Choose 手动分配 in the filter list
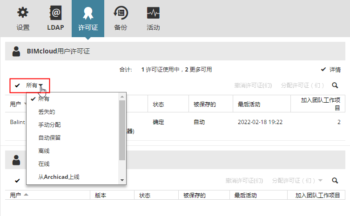The image size is (350, 216). click(x=49, y=124)
